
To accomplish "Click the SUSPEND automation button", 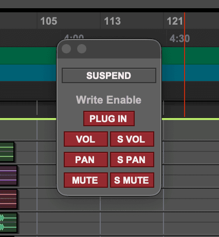I will click(109, 75).
